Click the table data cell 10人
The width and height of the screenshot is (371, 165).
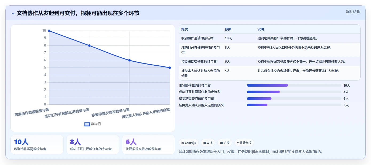coord(228,38)
